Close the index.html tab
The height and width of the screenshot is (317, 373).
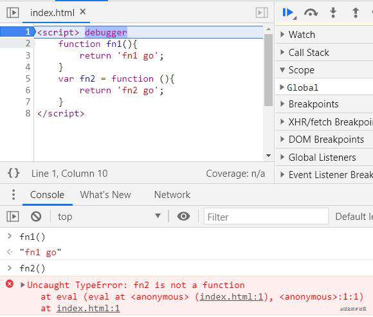point(82,12)
